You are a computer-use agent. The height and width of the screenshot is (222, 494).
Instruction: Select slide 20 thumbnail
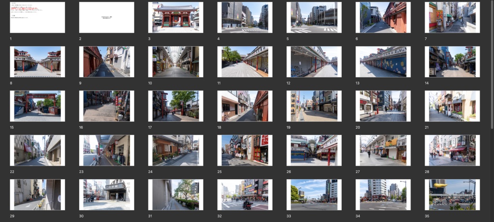(x=383, y=106)
